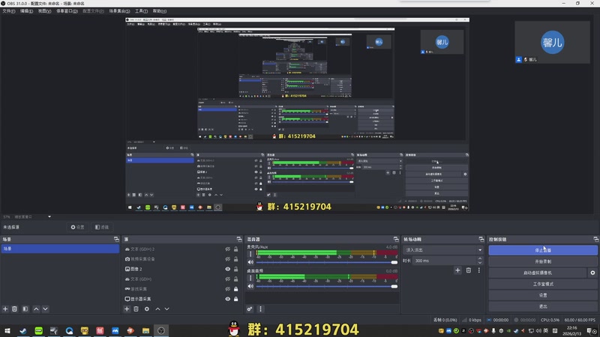This screenshot has width=600, height=337.
Task: Decrease transition duration with down stepper
Action: pos(480,263)
